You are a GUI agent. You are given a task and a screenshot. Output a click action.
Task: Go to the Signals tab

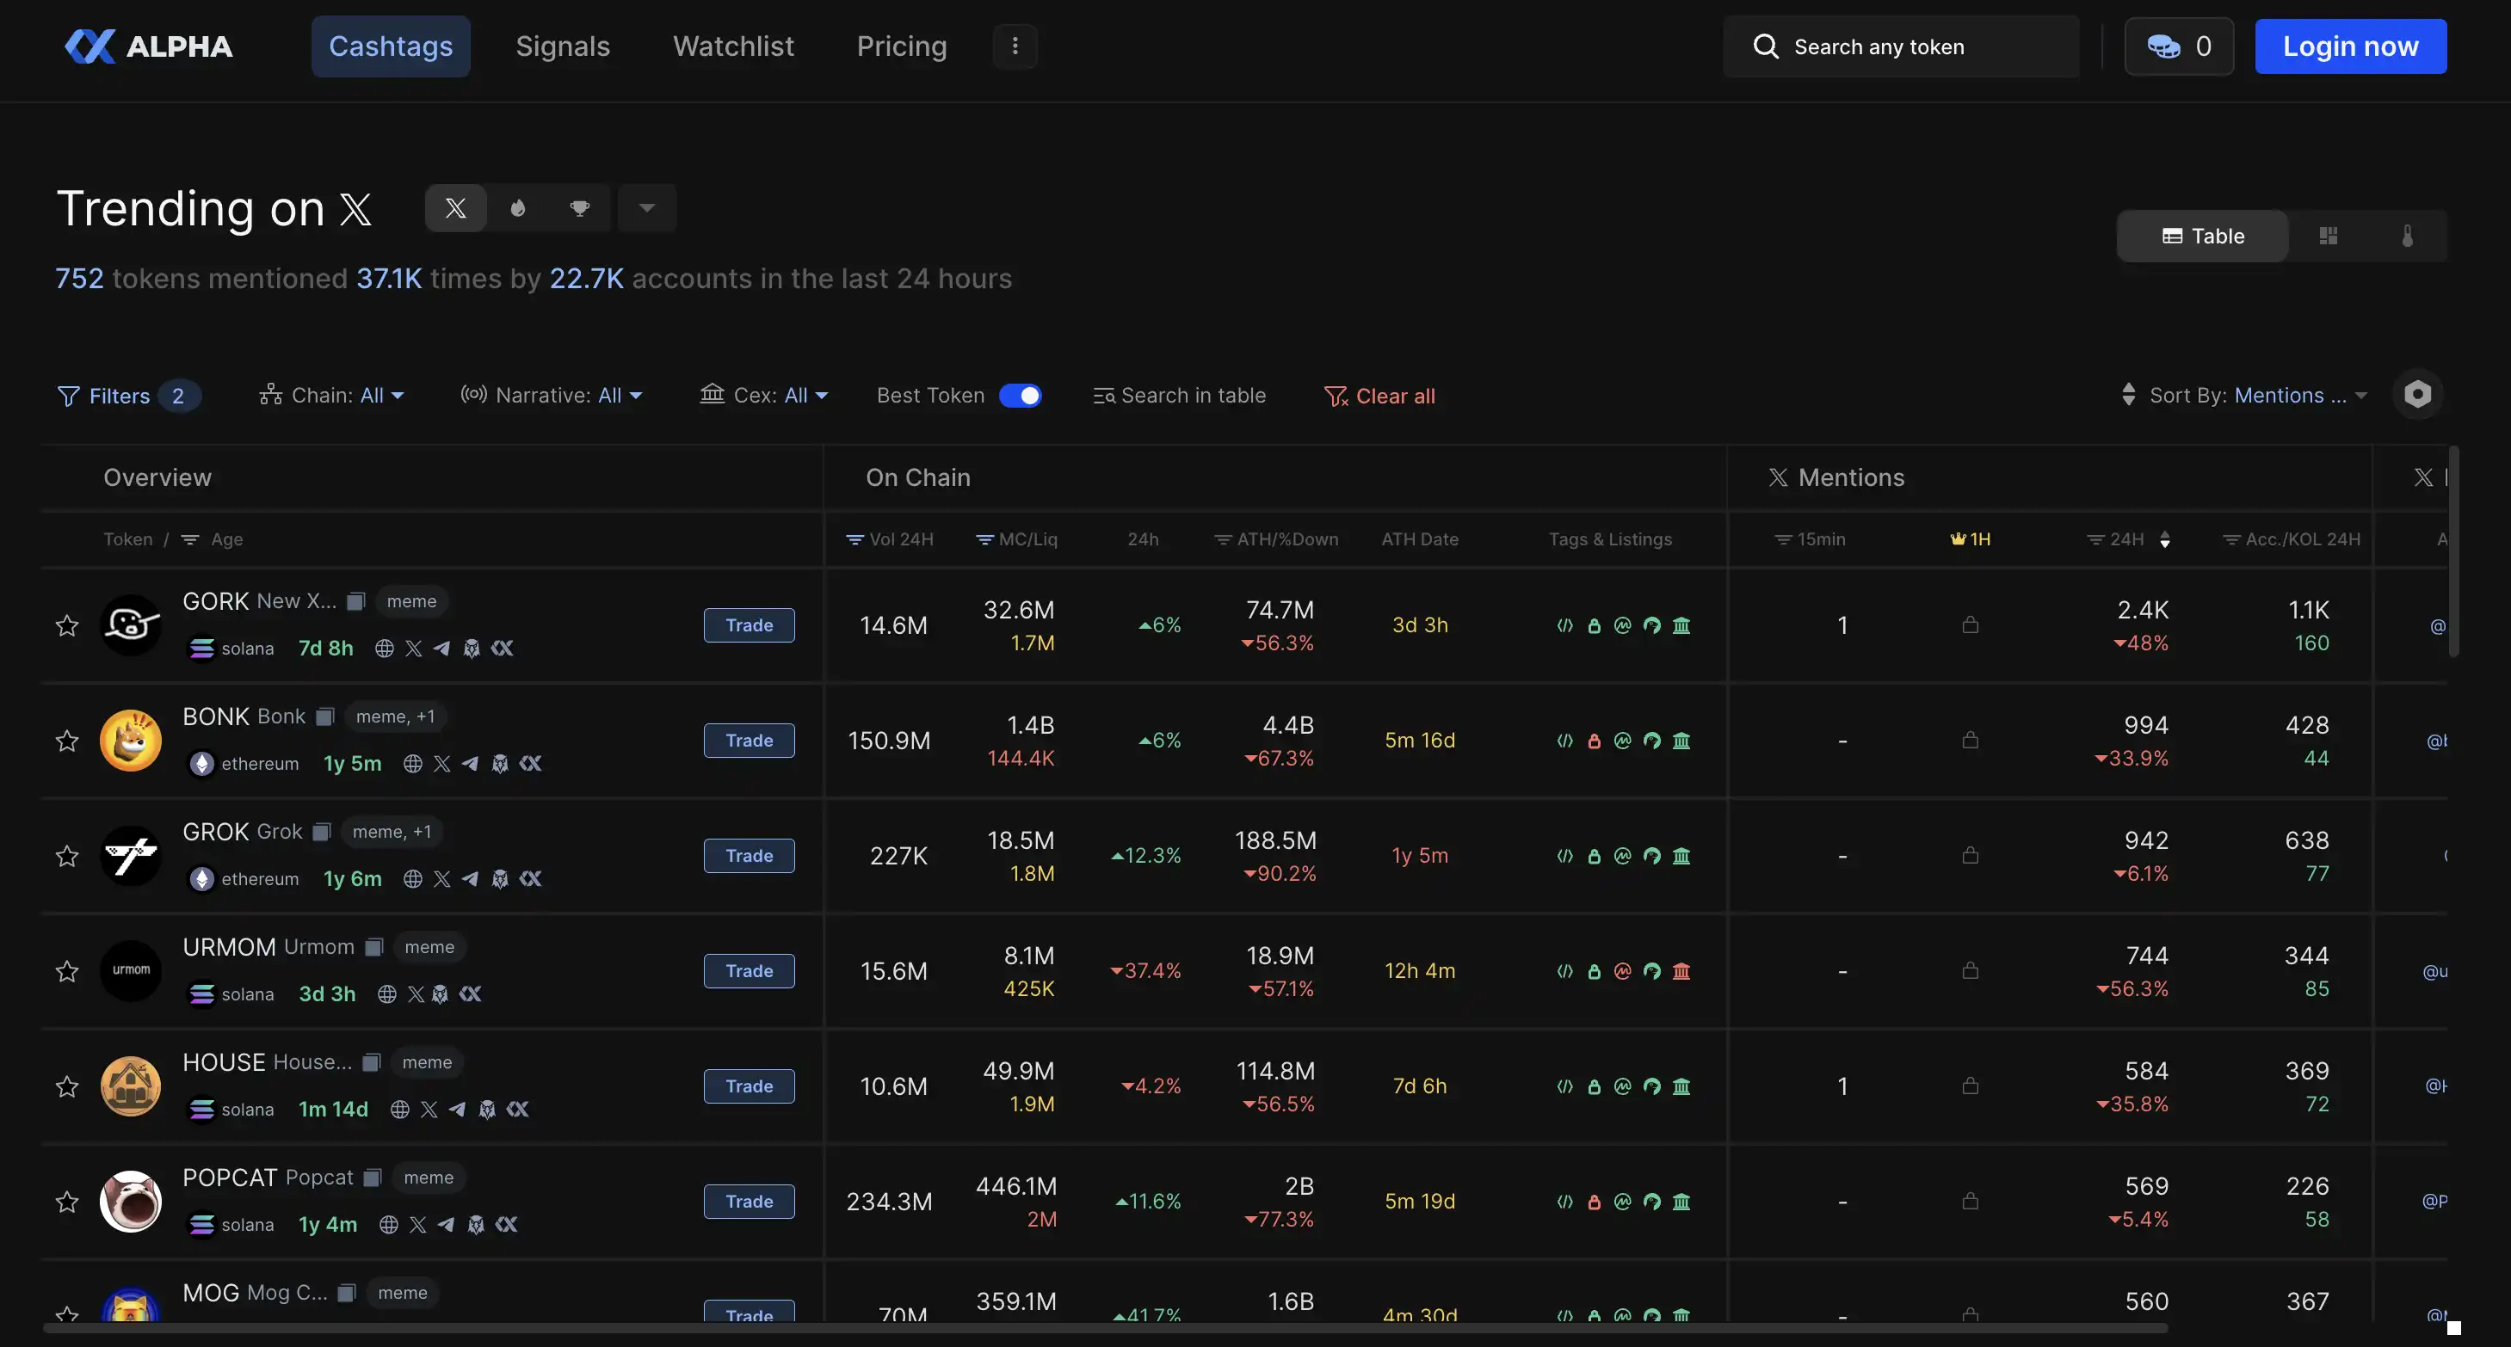(x=563, y=46)
